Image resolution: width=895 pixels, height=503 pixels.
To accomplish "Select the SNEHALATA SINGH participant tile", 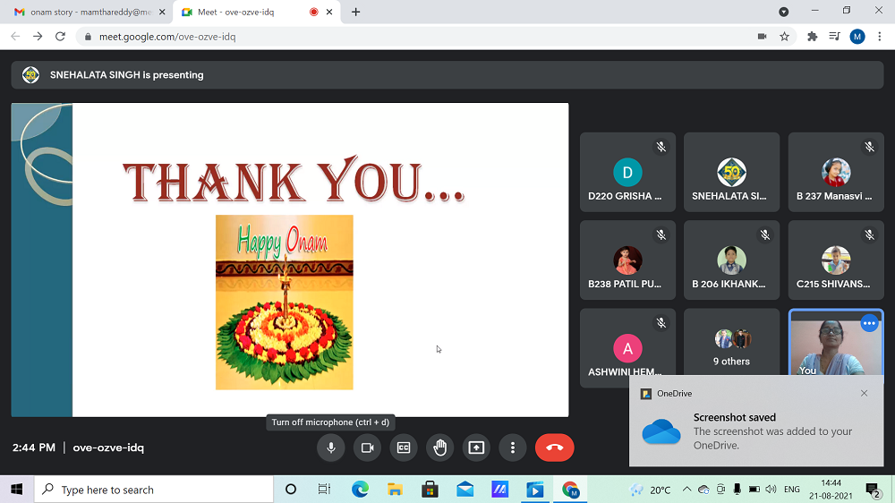I will click(x=731, y=172).
